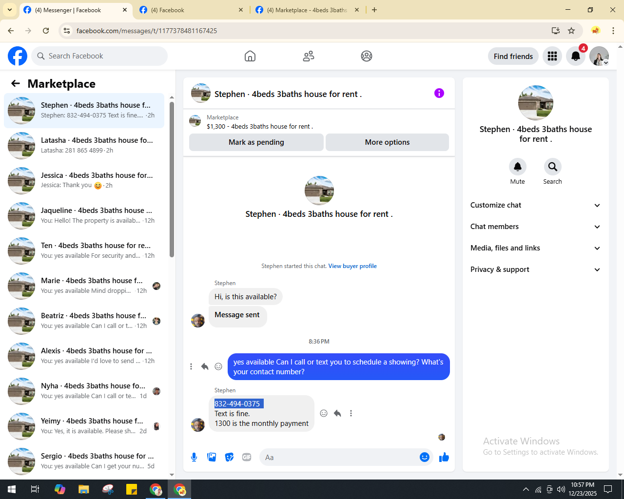Switch to the (4) Facebook tab
The height and width of the screenshot is (499, 624).
[x=191, y=10]
